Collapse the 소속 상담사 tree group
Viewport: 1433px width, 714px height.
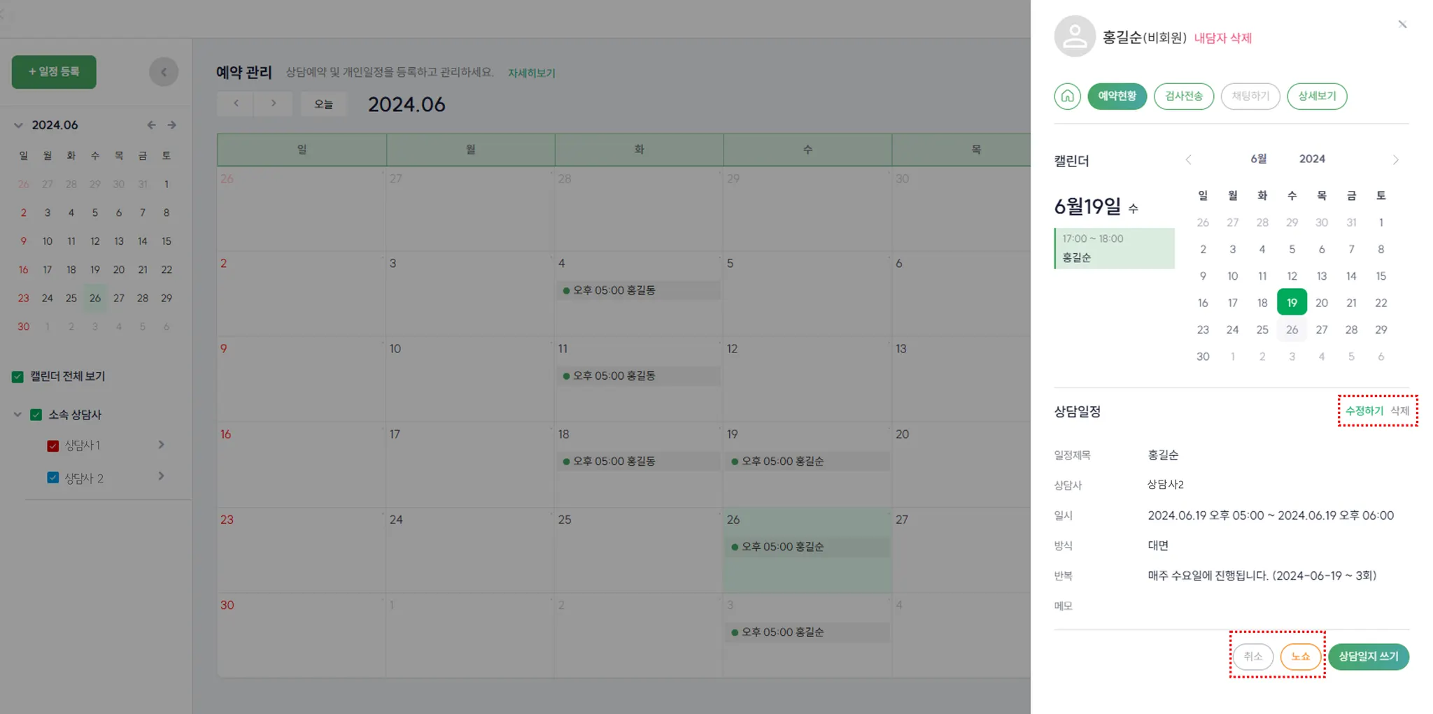pos(17,415)
